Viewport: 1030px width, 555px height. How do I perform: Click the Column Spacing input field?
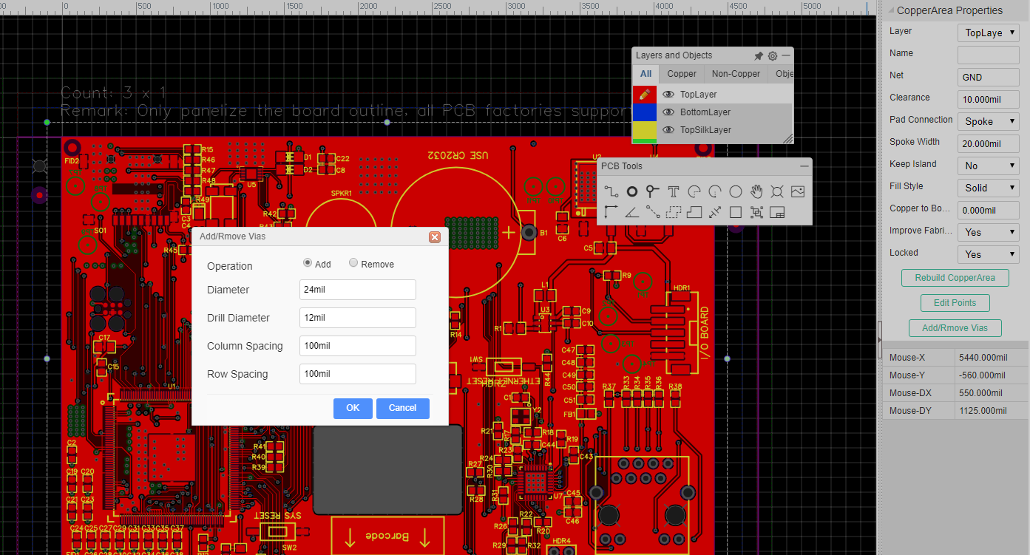point(358,346)
